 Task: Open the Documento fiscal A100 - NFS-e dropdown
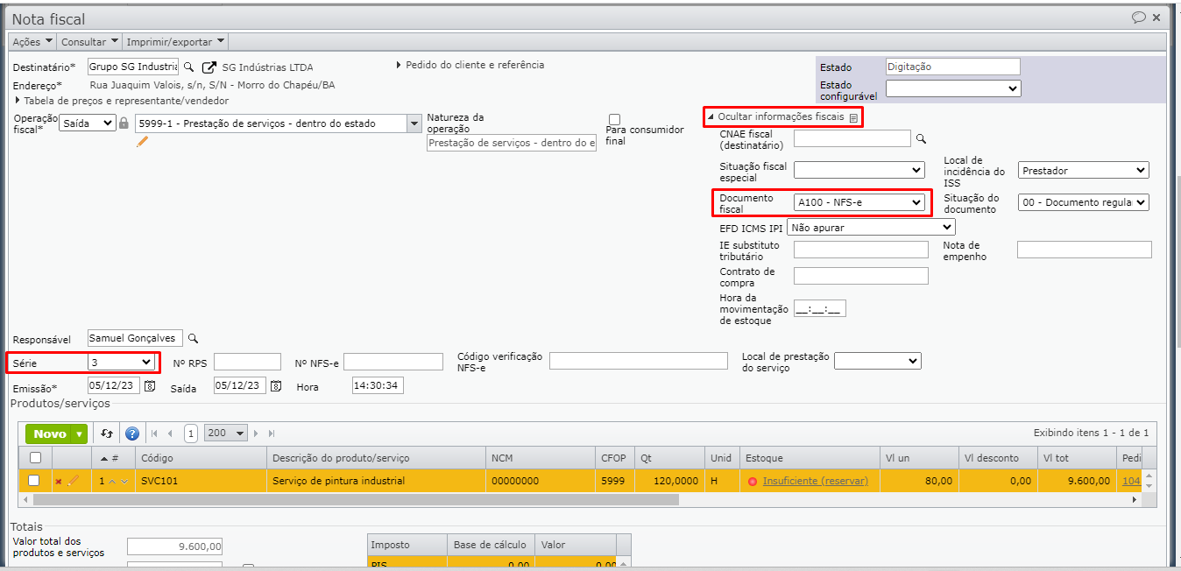(859, 202)
